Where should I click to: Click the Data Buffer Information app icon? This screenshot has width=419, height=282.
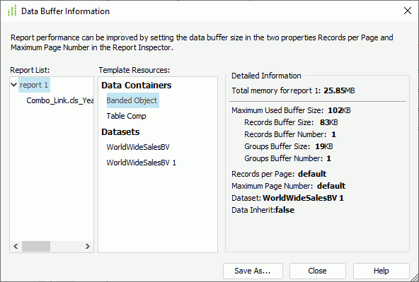tap(12, 11)
